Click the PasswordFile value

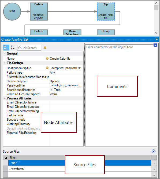[x=66, y=85]
